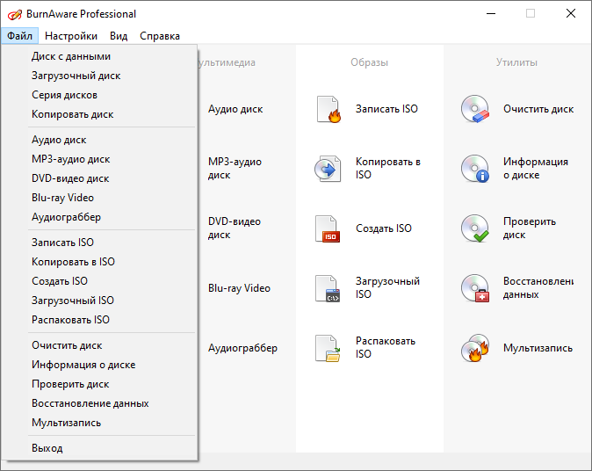Click the Создать ISO file icon
The width and height of the screenshot is (592, 471).
point(328,228)
